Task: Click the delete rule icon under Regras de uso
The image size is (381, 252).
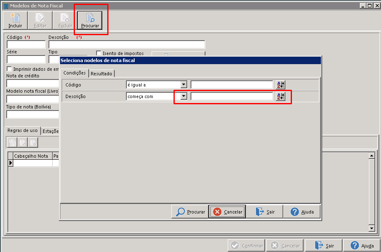Action: click(x=33, y=142)
